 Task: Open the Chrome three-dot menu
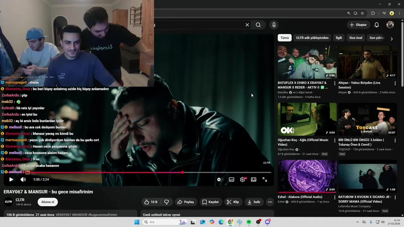pos(400,13)
